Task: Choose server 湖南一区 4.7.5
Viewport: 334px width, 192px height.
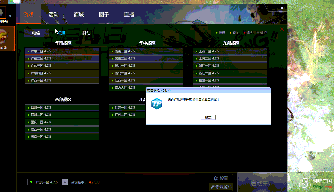Action: tap(146, 51)
